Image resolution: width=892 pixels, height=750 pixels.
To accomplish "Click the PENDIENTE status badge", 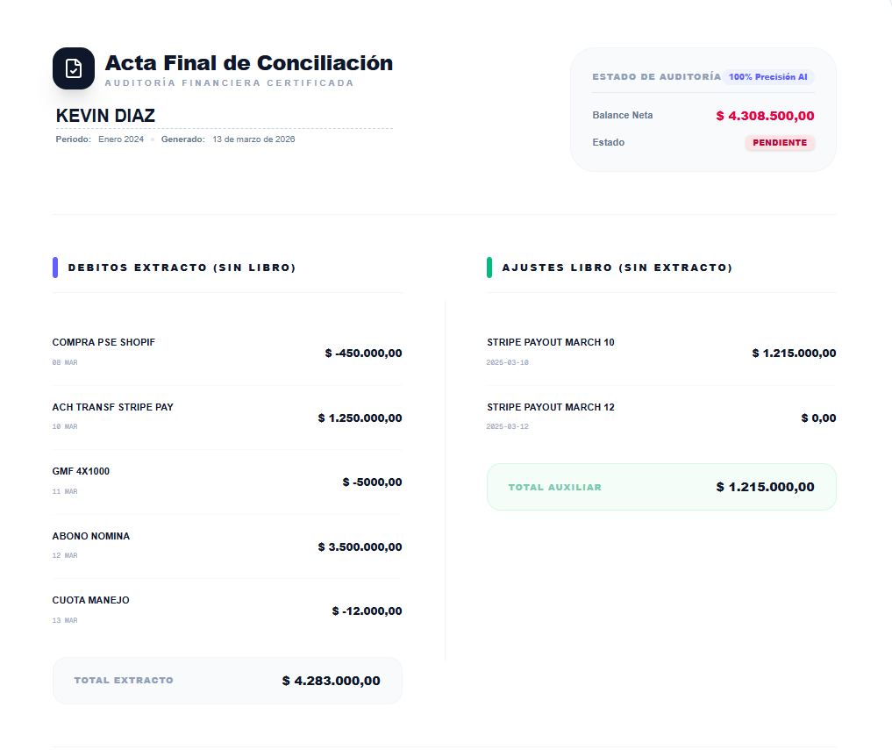I will [780, 142].
